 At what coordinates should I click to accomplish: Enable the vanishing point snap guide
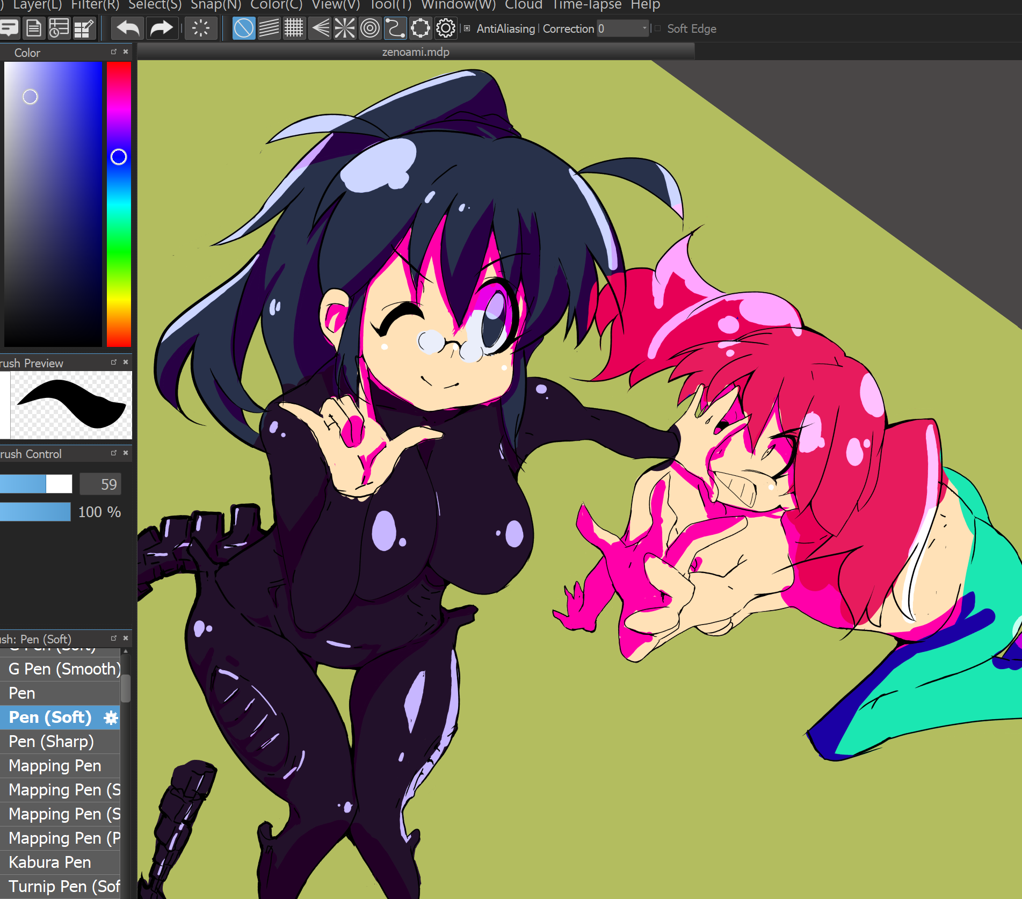coord(320,28)
